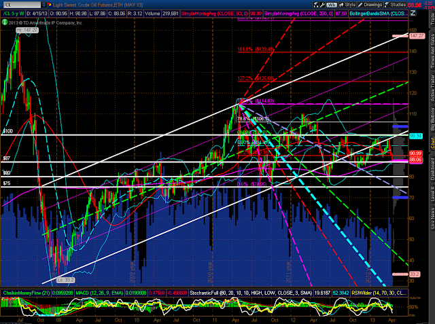
Task: Click the 161.8% ($139.48) Fibonacci label
Action: (256, 50)
